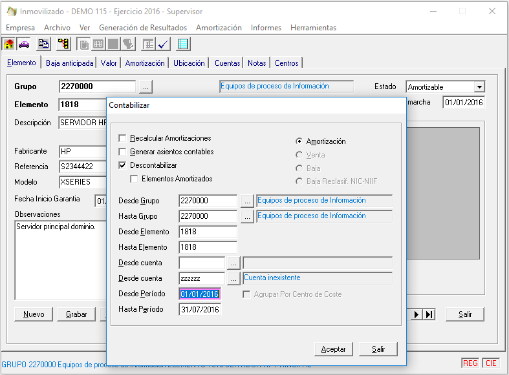
Task: Enable Recalcular Amortizaciones checkbox
Action: pyautogui.click(x=123, y=138)
